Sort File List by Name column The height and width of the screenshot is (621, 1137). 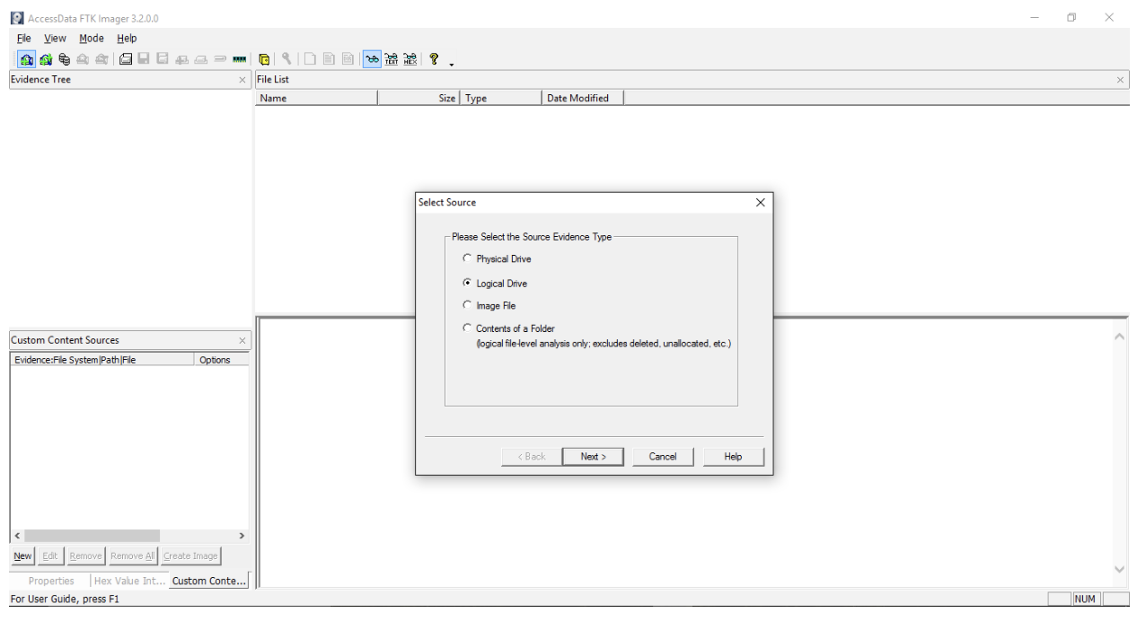click(x=316, y=99)
